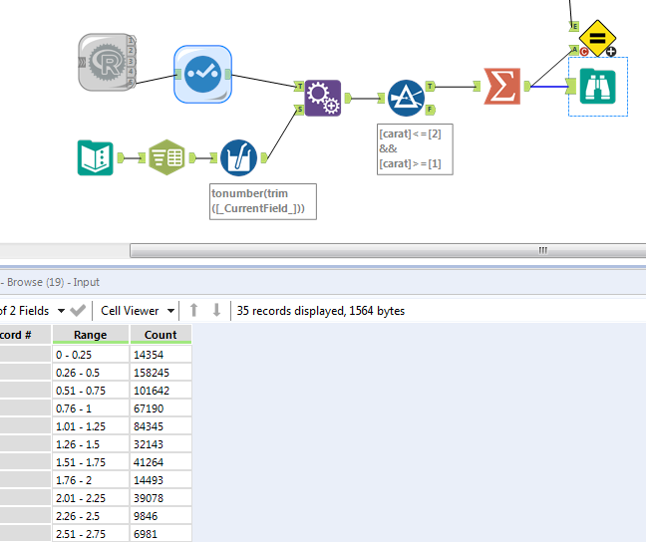
Task: Click the Filter tool's F output anchor
Action: tap(430, 110)
